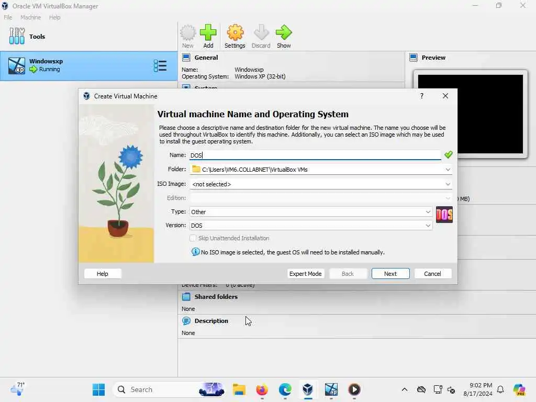Click the Next button
536x402 pixels.
tap(390, 273)
